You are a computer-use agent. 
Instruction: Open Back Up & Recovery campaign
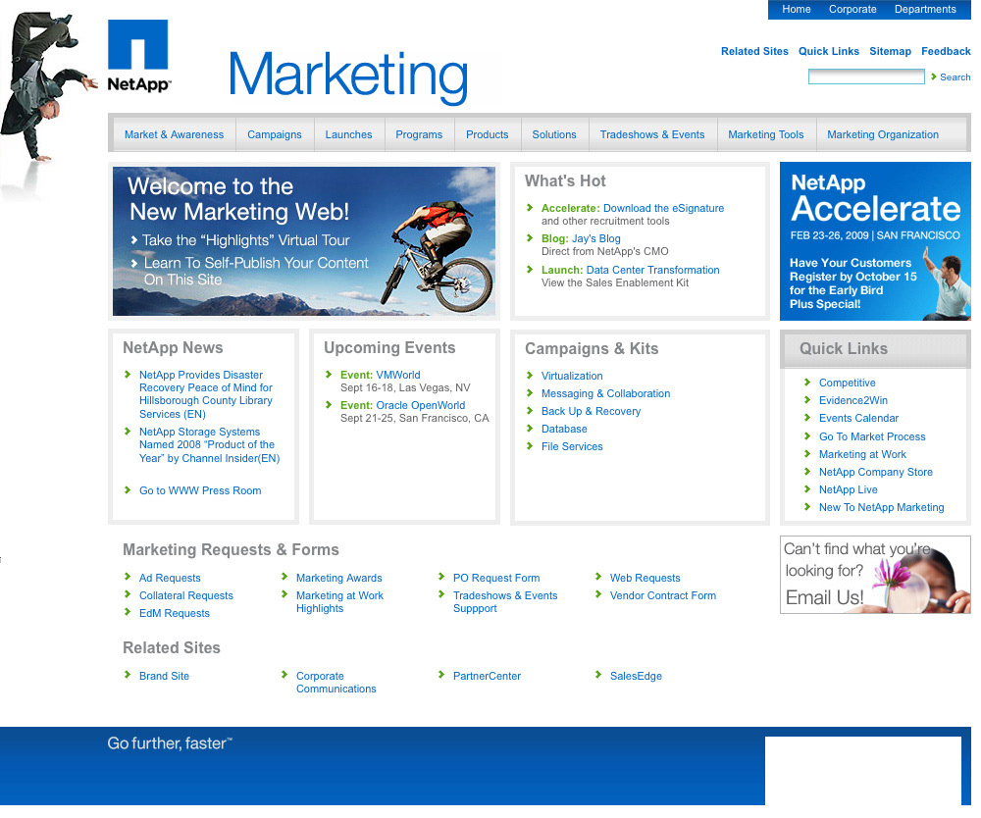point(591,412)
